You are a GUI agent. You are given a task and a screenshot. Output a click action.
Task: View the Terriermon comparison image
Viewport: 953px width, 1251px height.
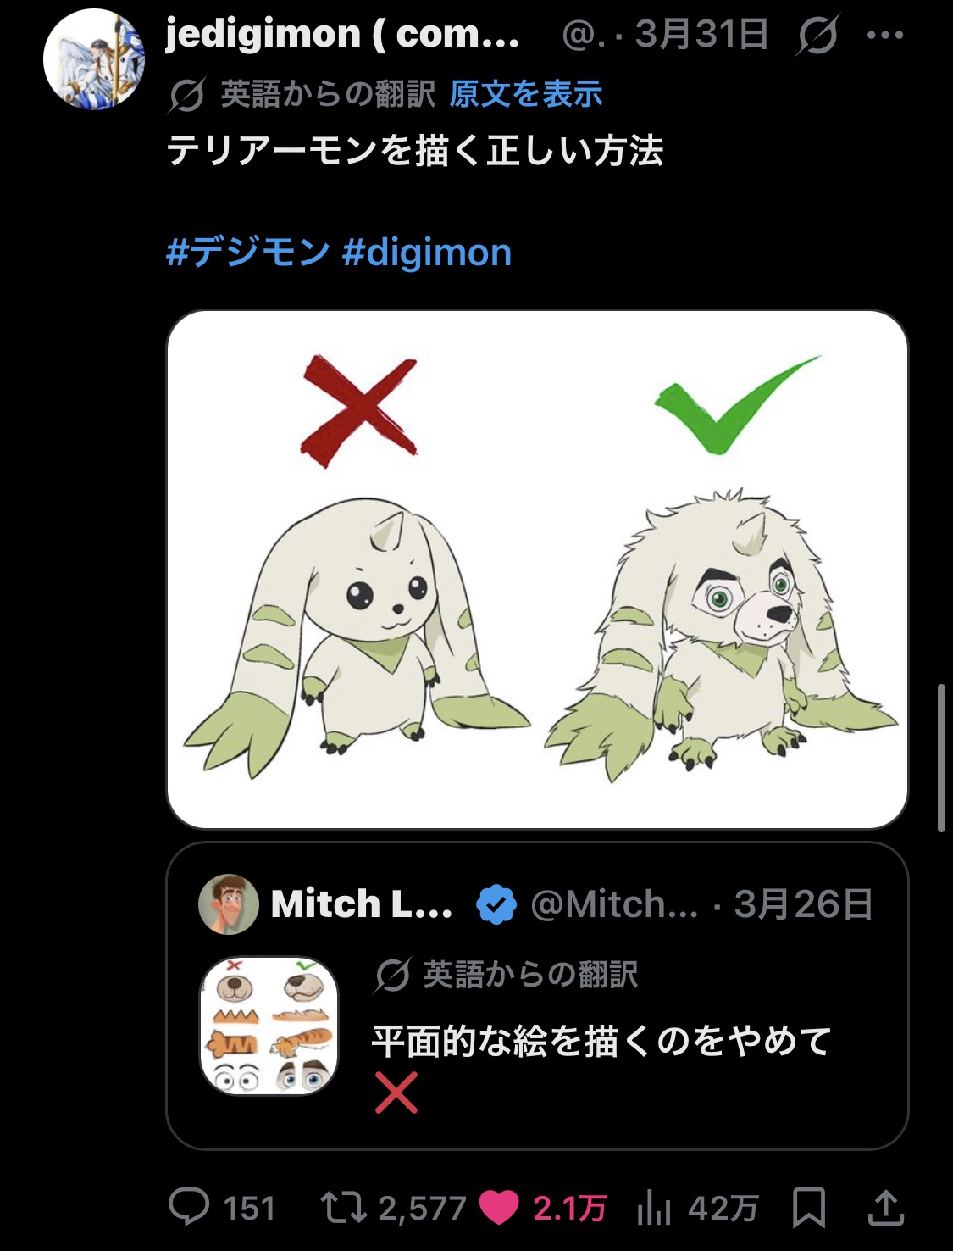point(538,570)
